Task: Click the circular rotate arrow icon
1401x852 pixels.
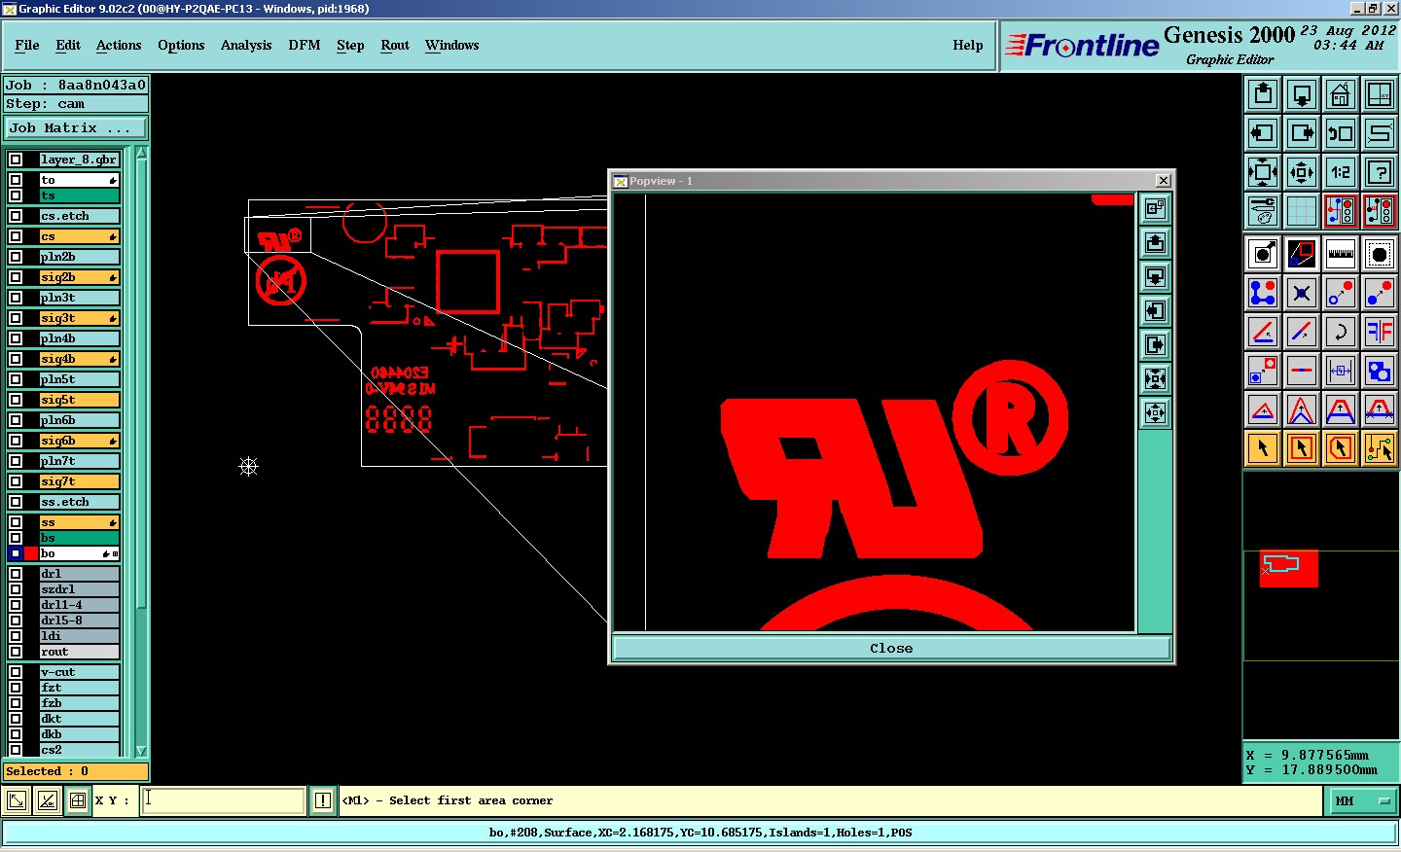Action: (x=1341, y=332)
